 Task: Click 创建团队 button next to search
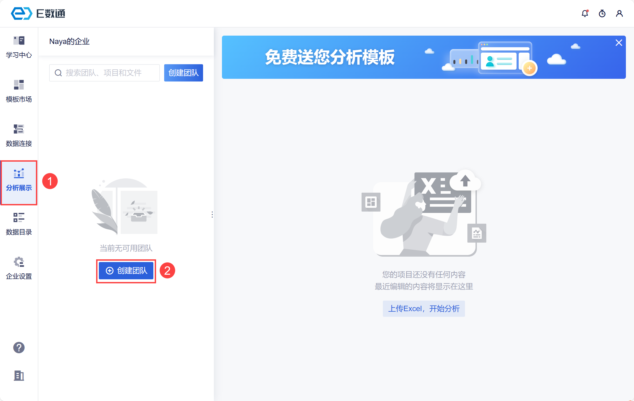coord(183,73)
